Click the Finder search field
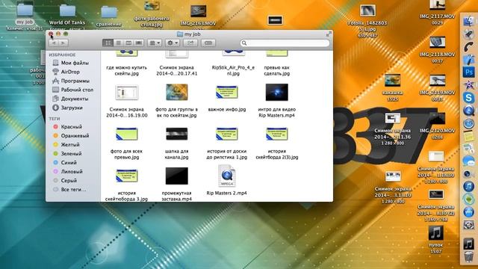 click(x=285, y=43)
